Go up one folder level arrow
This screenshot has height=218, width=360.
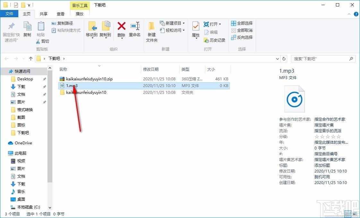(31, 59)
